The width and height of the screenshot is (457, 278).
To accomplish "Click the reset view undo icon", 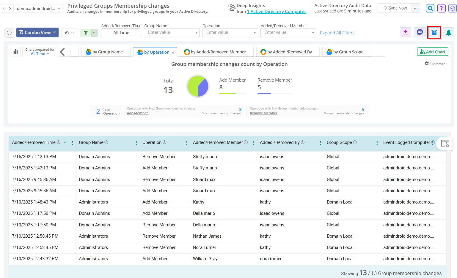I will click(9, 33).
